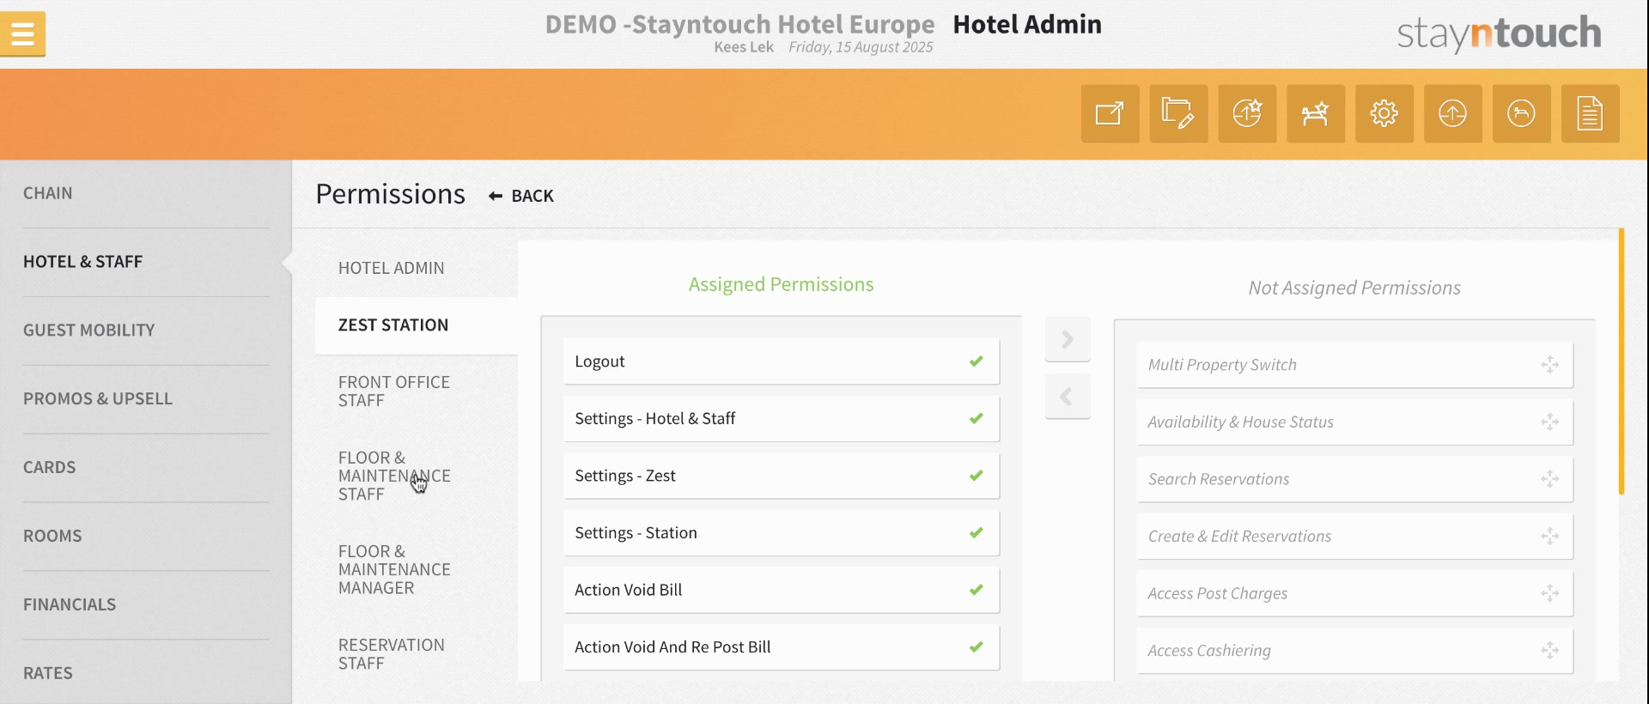Open the CHAIN sidebar section
Viewport: 1649px width, 704px height.
coord(48,193)
